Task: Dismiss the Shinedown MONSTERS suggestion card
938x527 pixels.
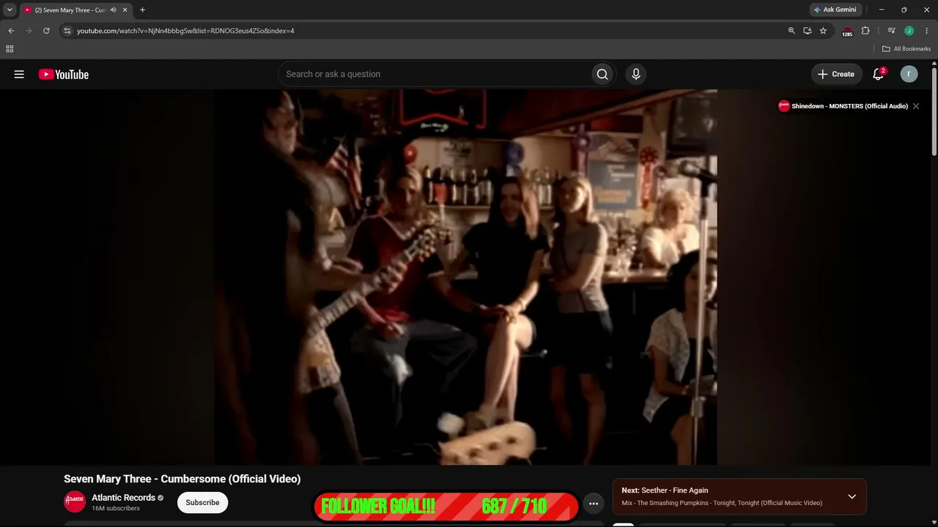Action: pyautogui.click(x=915, y=106)
